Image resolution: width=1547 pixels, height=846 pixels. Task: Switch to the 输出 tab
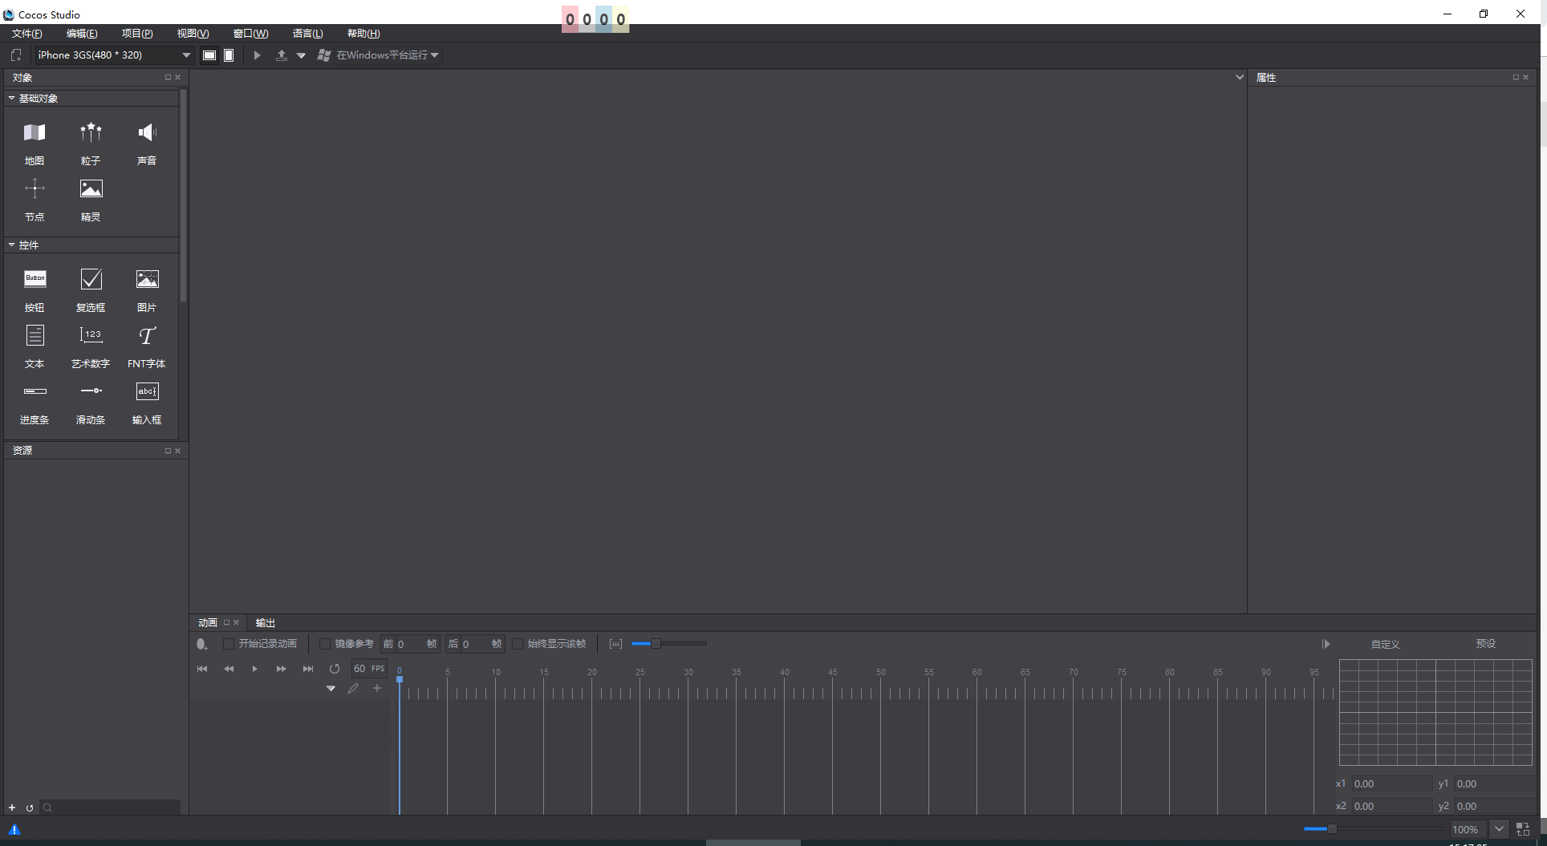point(266,622)
